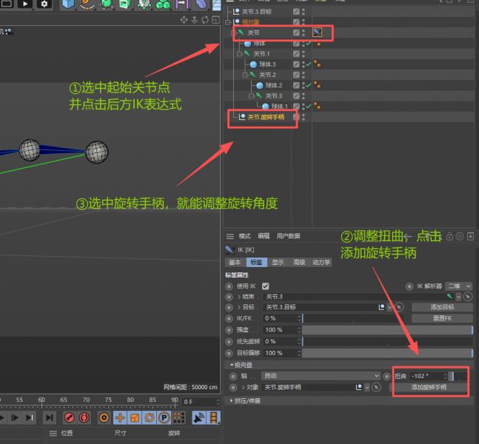Open the 轴 axis dropdown set to 自动
479x444 pixels.
(x=321, y=376)
